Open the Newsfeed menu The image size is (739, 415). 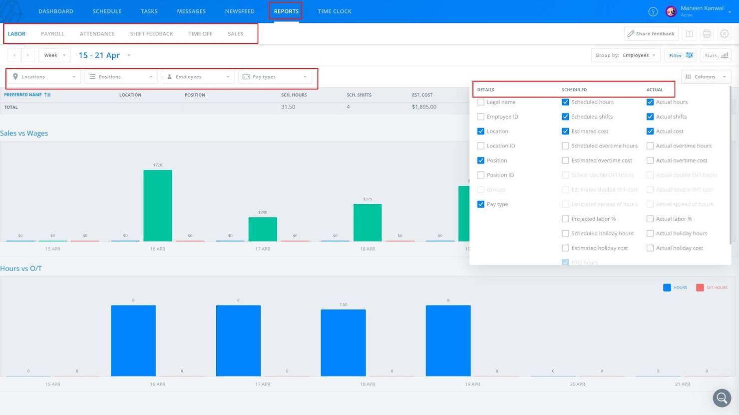click(x=240, y=11)
